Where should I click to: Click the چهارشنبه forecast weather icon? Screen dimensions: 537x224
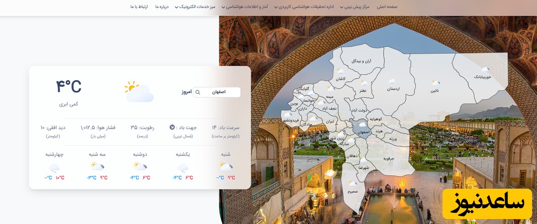pos(54,168)
